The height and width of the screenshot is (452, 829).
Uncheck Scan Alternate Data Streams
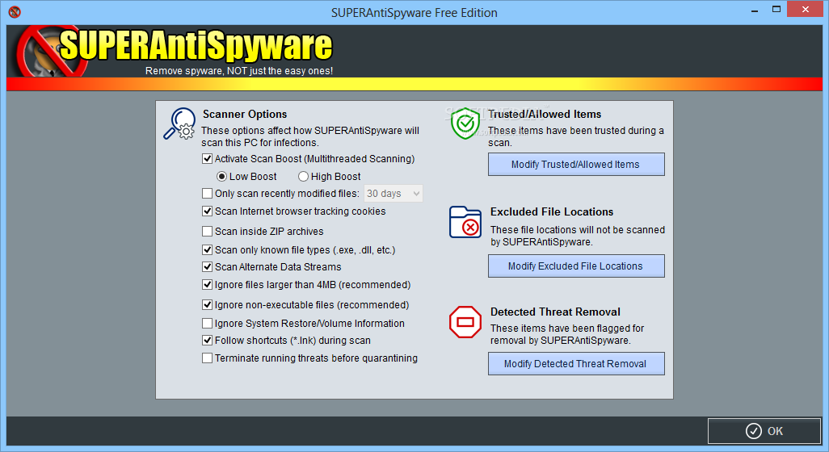207,266
